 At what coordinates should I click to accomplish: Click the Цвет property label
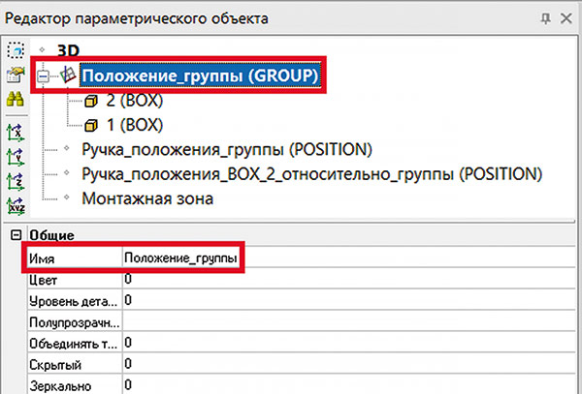coord(43,280)
